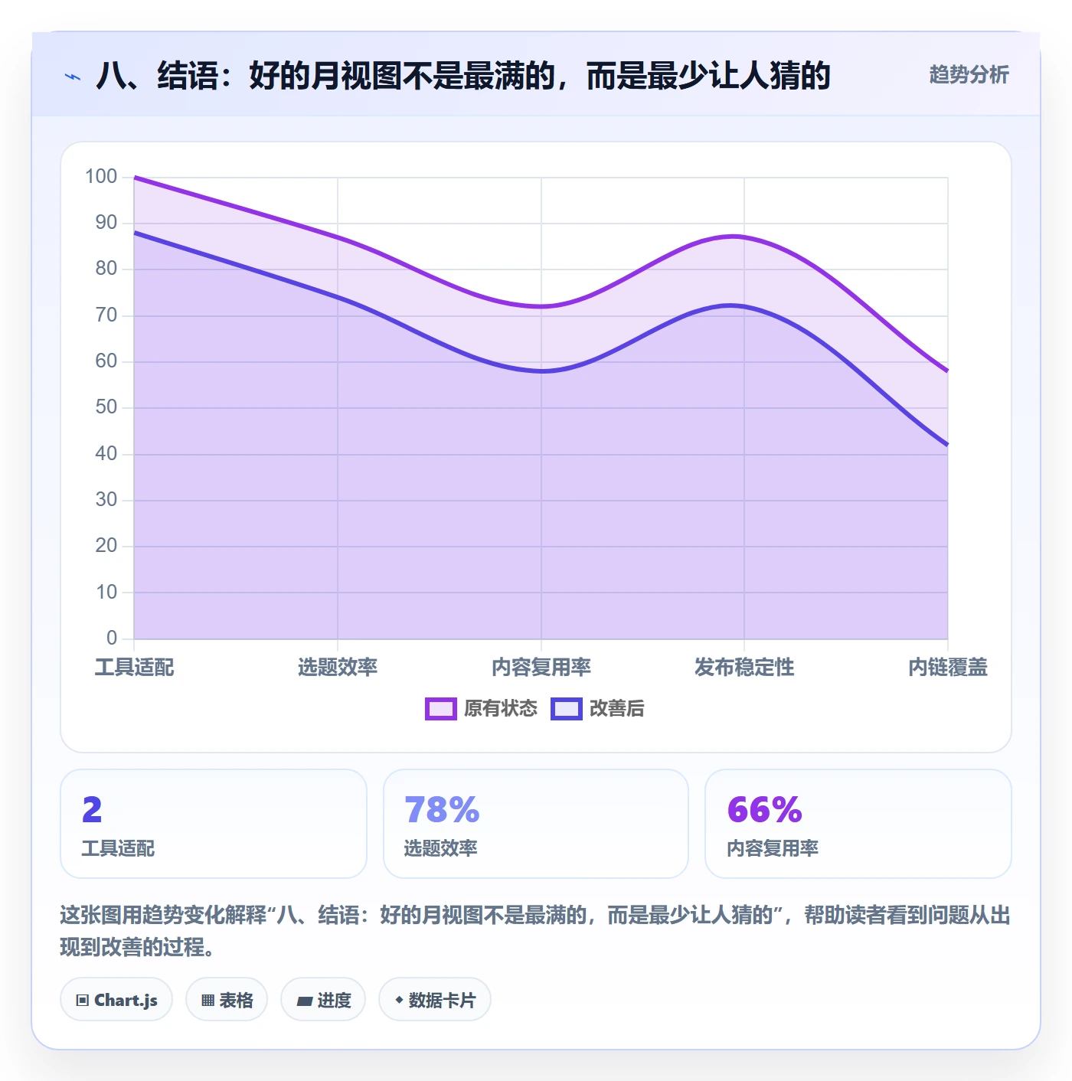1072x1081 pixels.
Task: Select the stat card showing 2 工具适配
Action: pyautogui.click(x=214, y=824)
